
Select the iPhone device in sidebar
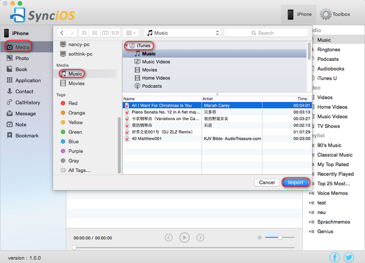16,33
